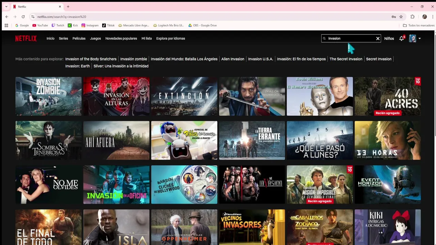Open the Event Horizon title card
Image resolution: width=436 pixels, height=245 pixels.
tap(388, 185)
